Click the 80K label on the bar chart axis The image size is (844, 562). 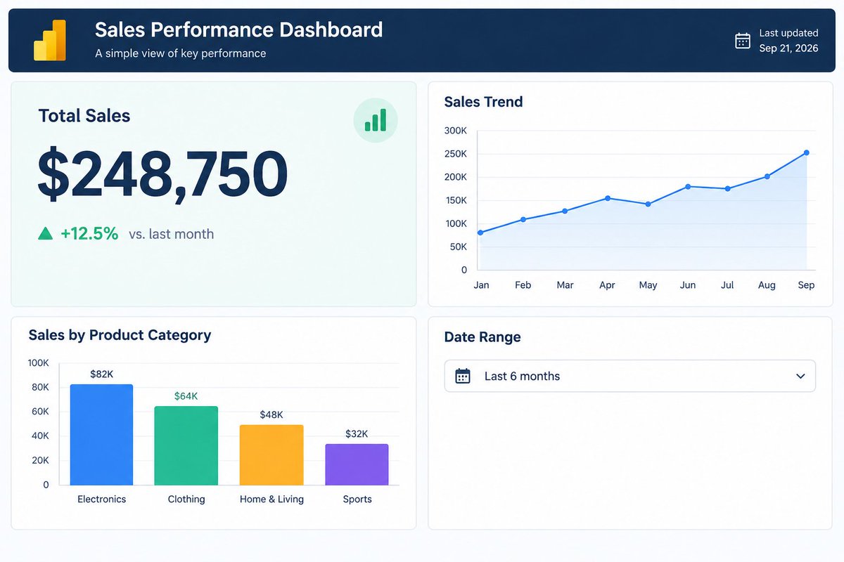[x=41, y=387]
